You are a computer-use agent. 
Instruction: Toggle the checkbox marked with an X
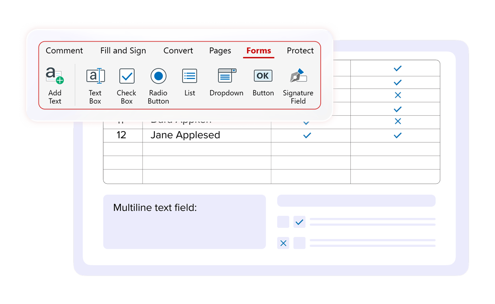point(283,243)
